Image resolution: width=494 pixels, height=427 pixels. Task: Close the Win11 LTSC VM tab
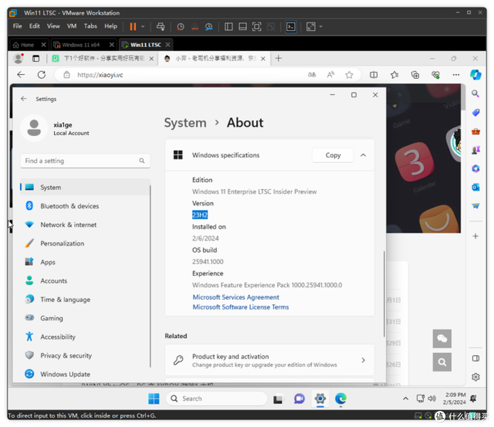click(168, 45)
